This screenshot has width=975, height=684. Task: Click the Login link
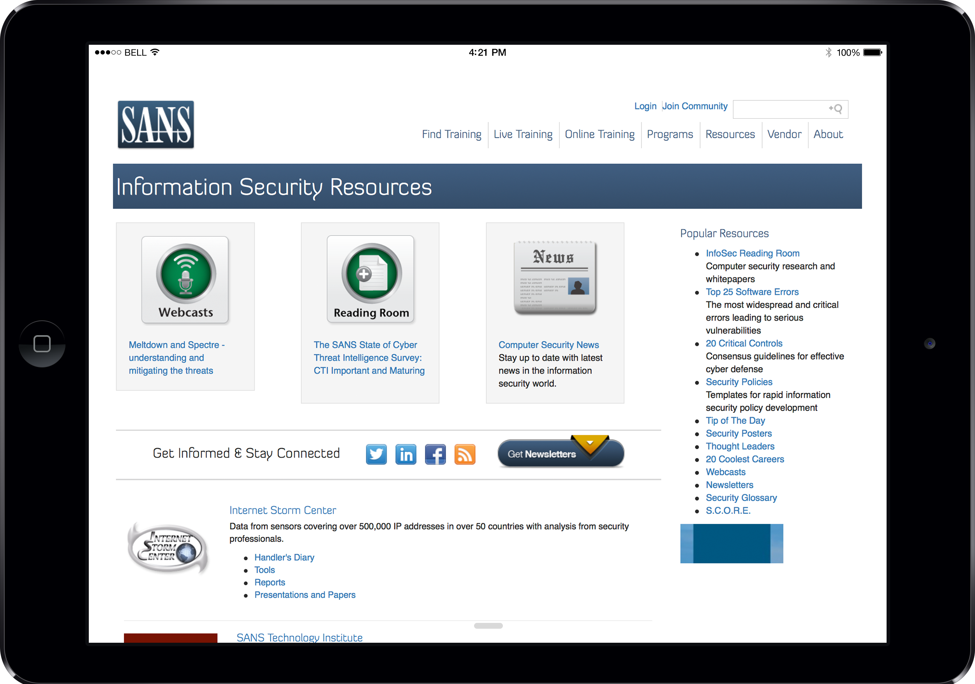(645, 106)
